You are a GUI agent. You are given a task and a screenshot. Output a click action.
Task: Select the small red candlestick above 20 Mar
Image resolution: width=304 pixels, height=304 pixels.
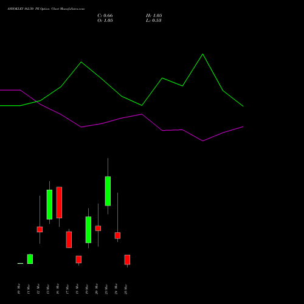tap(98, 229)
